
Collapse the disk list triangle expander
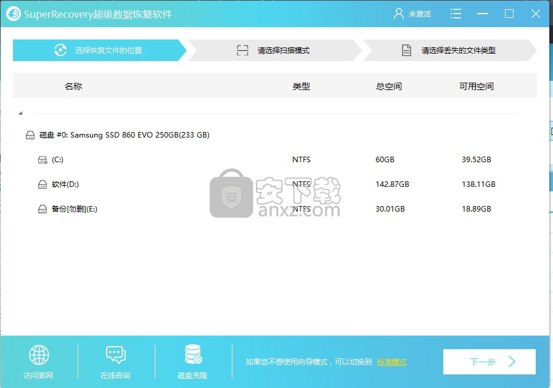pos(20,114)
